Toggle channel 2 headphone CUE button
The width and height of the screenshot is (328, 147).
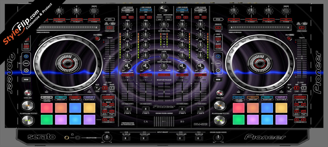182,75
